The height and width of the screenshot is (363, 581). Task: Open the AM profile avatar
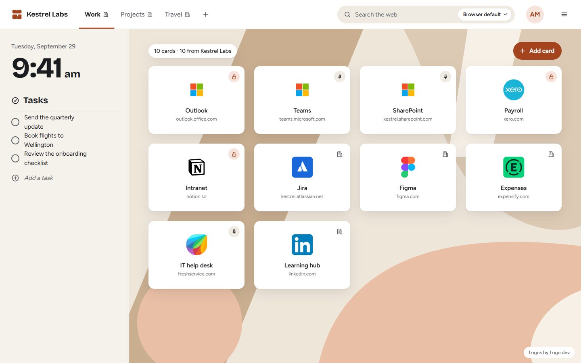pyautogui.click(x=535, y=15)
